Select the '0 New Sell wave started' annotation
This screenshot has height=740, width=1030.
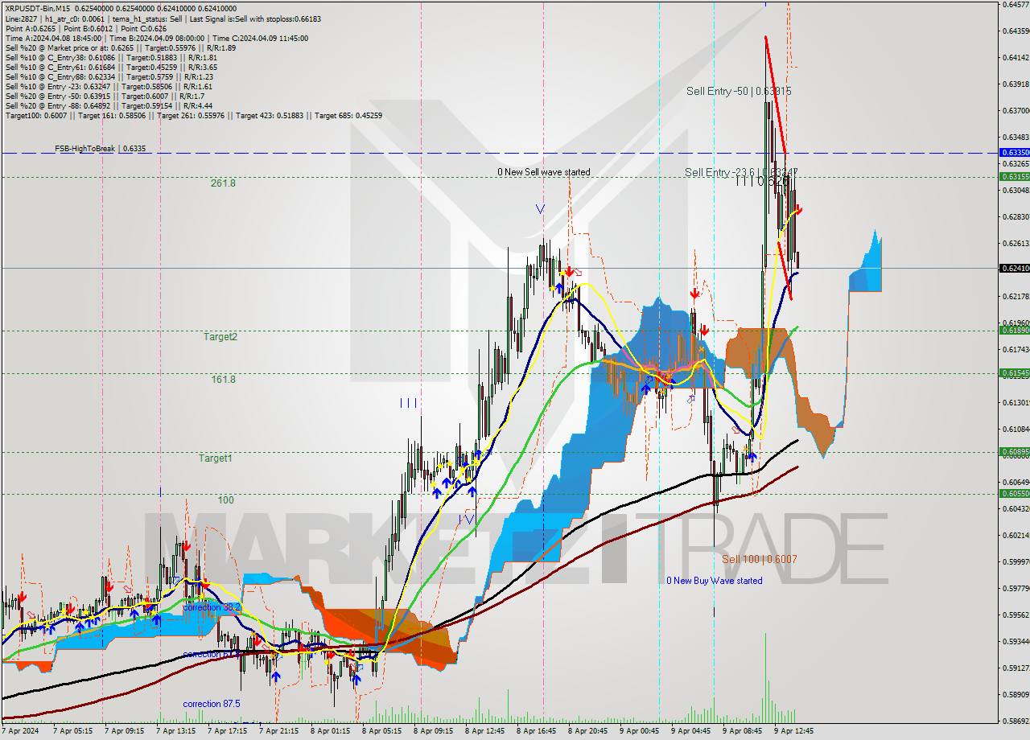tap(543, 172)
